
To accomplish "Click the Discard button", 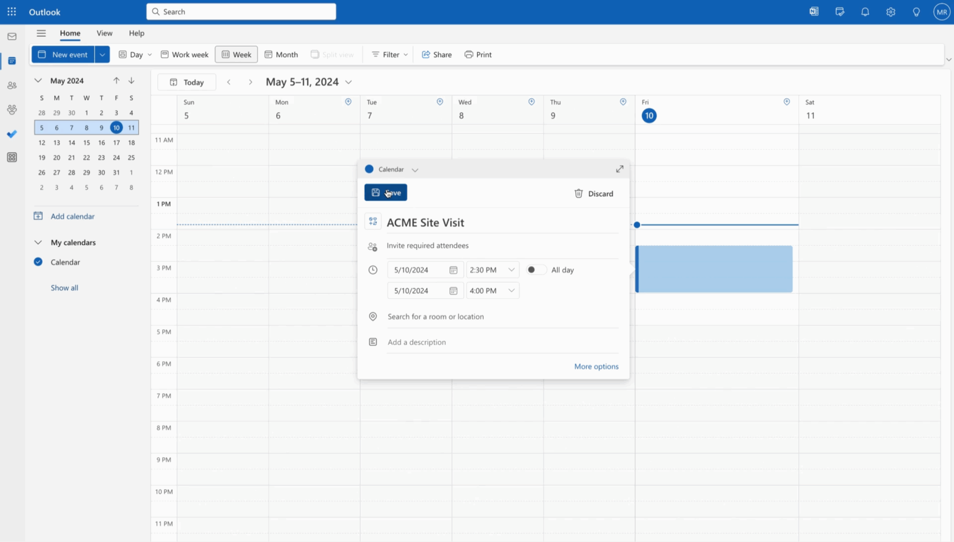I will pyautogui.click(x=593, y=194).
